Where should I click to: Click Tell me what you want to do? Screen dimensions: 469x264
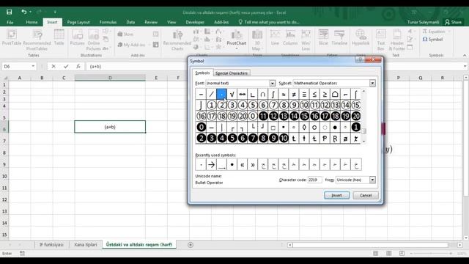tap(269, 22)
